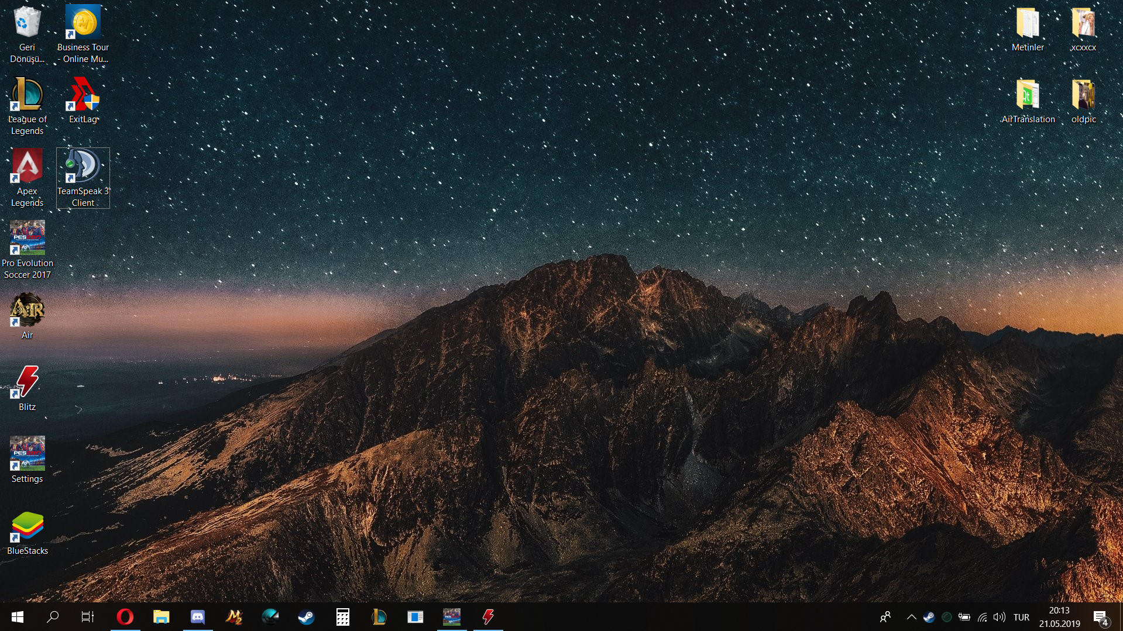Screen dimensions: 1123x631
Task: Open clock and calendar flyout
Action: pyautogui.click(x=1059, y=617)
